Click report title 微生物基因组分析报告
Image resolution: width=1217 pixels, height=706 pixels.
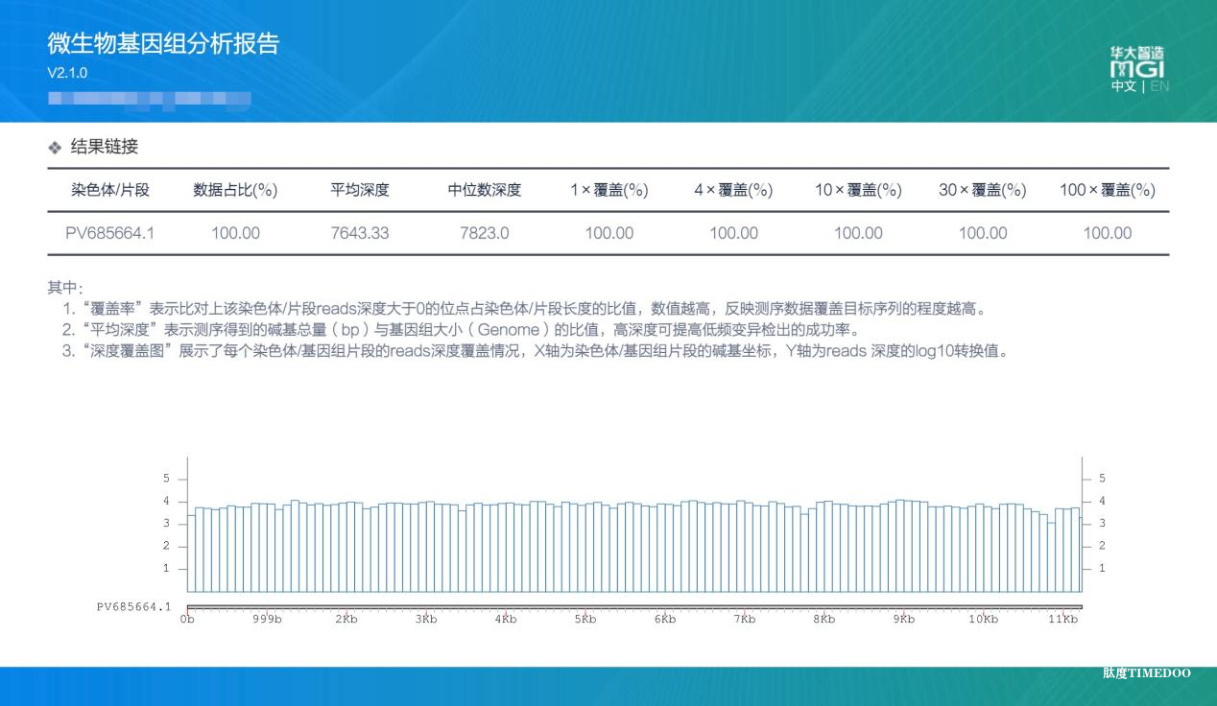coord(163,43)
